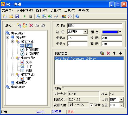Open the 边框 border dropdown
The height and width of the screenshot is (115, 128).
point(85,32)
